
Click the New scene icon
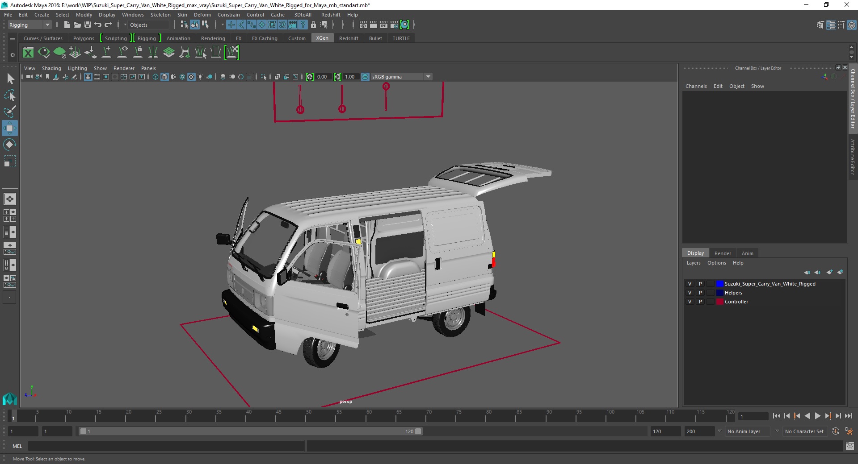tap(67, 25)
